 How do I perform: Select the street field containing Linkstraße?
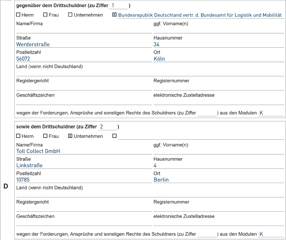[x=84, y=166]
